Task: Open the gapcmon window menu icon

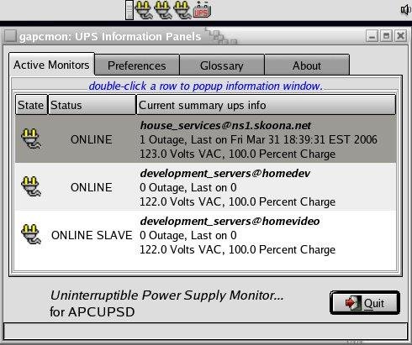Action: [11, 36]
